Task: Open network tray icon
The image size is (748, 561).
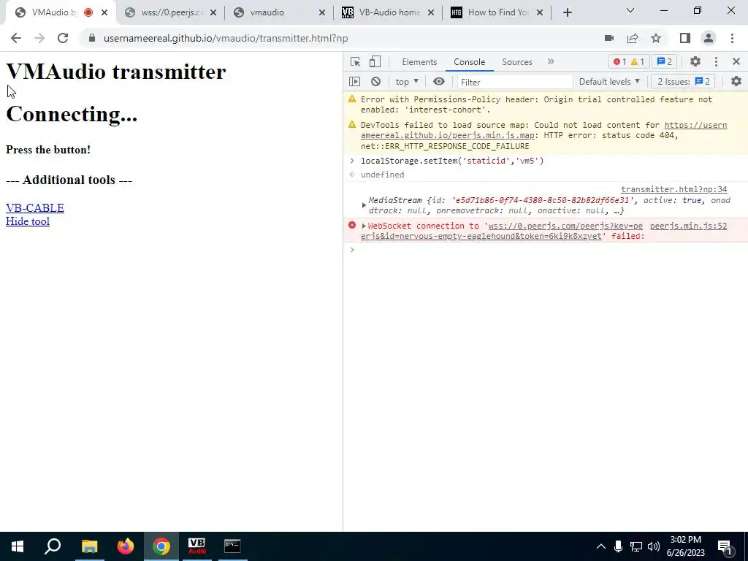Action: tap(636, 546)
